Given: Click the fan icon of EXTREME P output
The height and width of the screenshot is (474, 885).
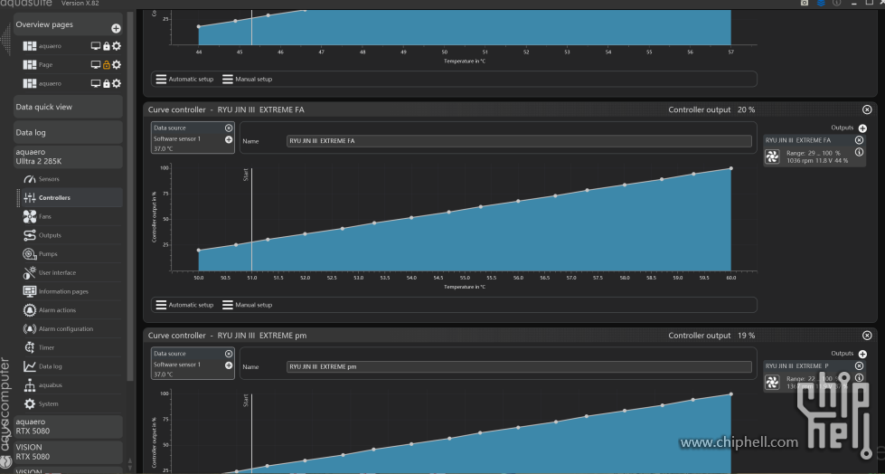Looking at the screenshot, I should pos(772,383).
